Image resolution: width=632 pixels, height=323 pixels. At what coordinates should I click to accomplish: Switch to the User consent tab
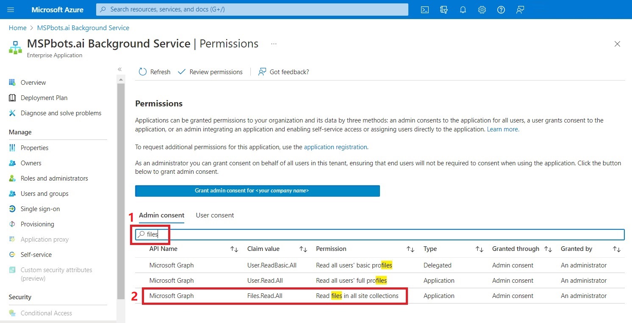point(215,215)
